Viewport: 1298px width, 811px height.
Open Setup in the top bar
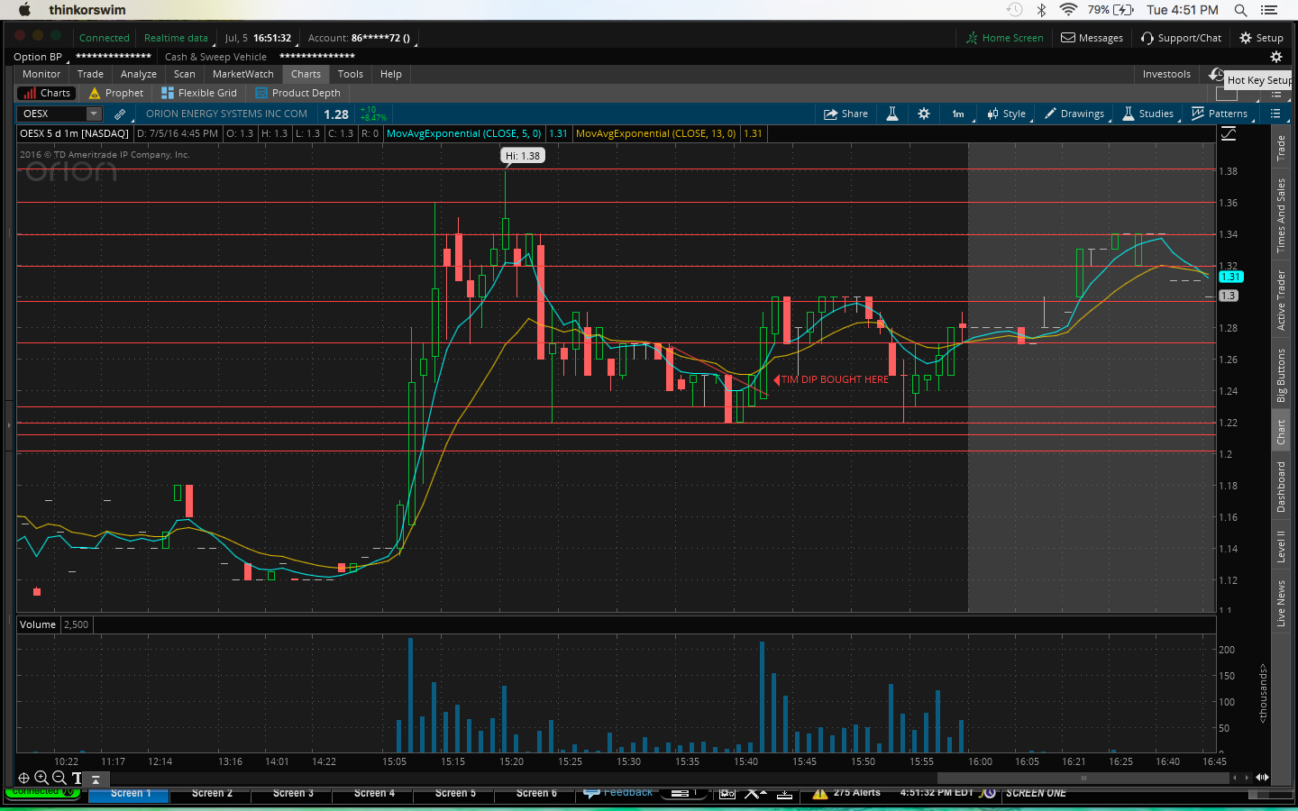tap(1261, 38)
